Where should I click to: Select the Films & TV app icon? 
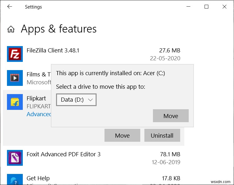pyautogui.click(x=15, y=78)
